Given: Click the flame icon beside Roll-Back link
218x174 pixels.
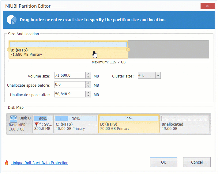Looking at the screenshot, I should click(x=7, y=163).
